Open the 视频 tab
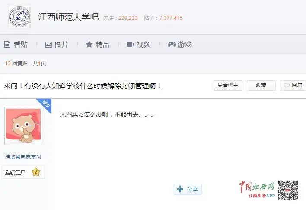 (x=139, y=45)
